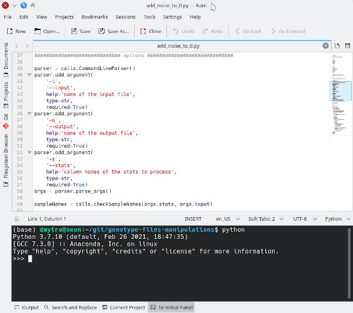Navigate with Go back button

pyautogui.click(x=248, y=31)
